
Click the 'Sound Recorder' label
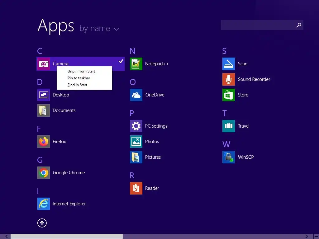coord(254,79)
